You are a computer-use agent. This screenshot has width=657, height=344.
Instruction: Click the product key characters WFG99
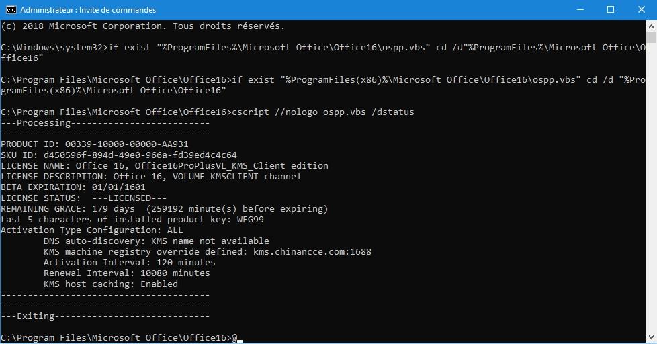[x=250, y=219]
